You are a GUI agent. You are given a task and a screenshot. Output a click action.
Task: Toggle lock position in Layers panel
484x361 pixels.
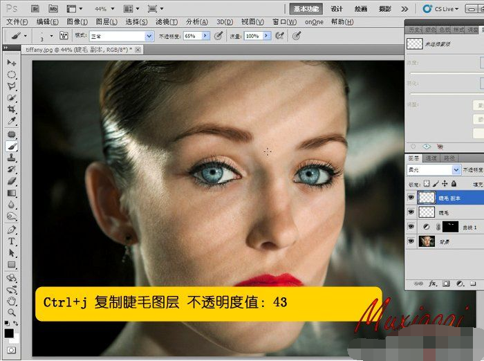[x=445, y=184]
